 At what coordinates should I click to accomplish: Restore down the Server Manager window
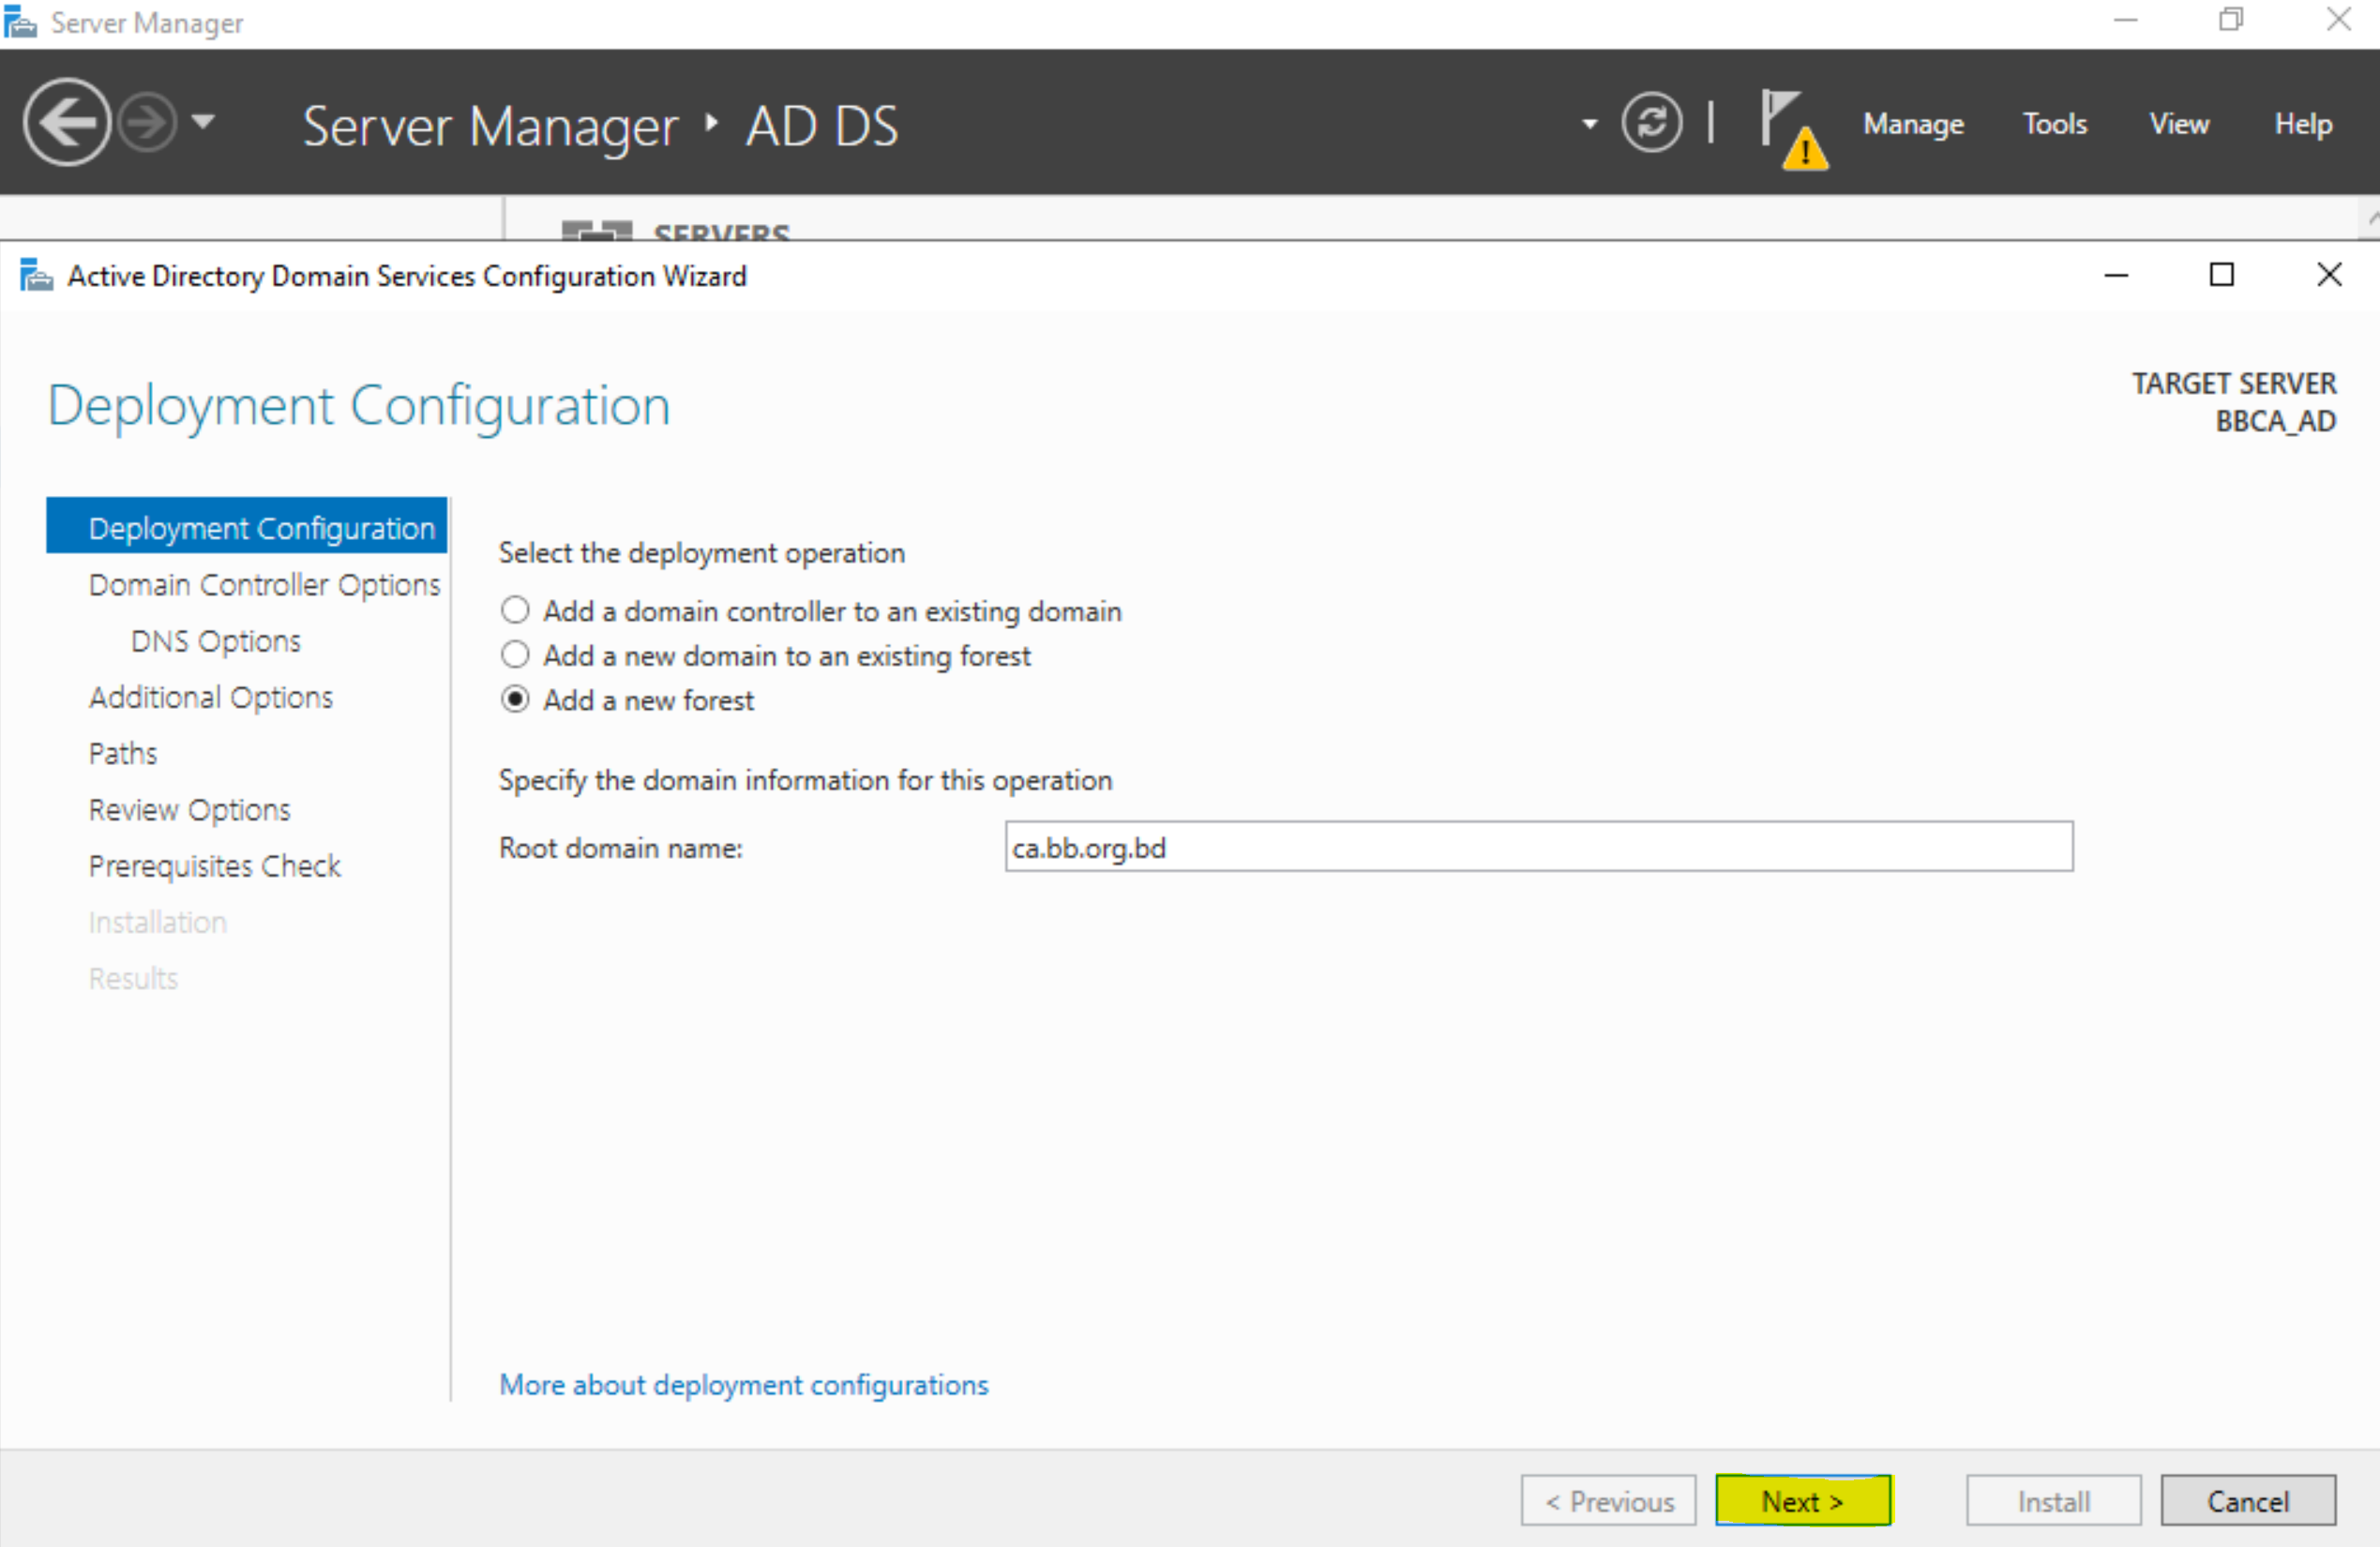[x=2231, y=20]
